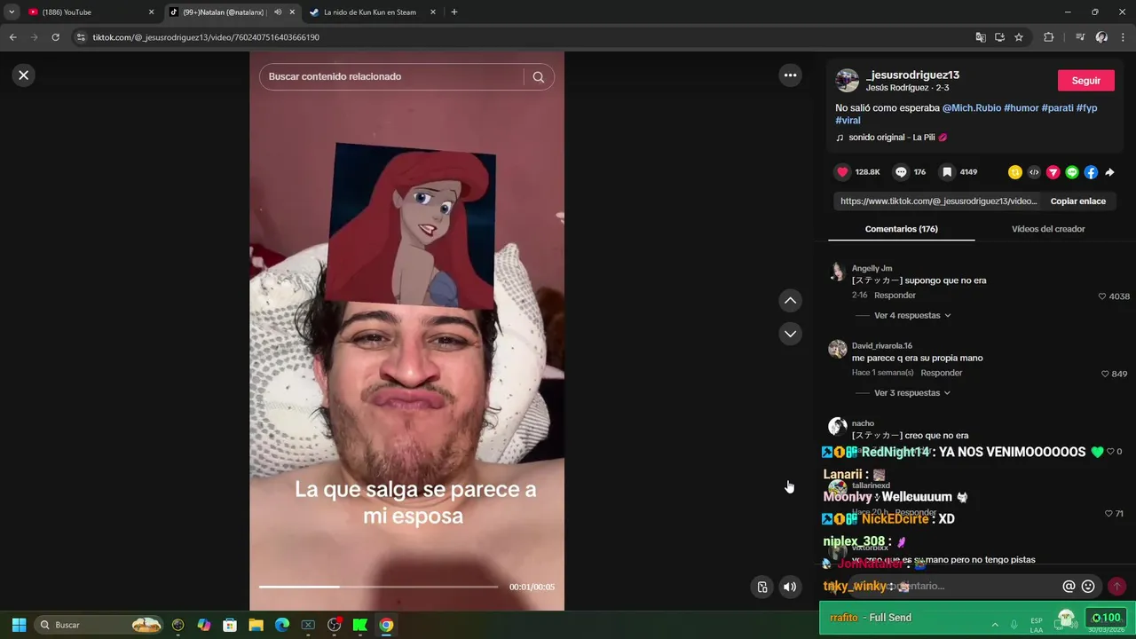This screenshot has width=1136, height=639.
Task: Click the search magnifier in related content bar
Action: (x=538, y=77)
